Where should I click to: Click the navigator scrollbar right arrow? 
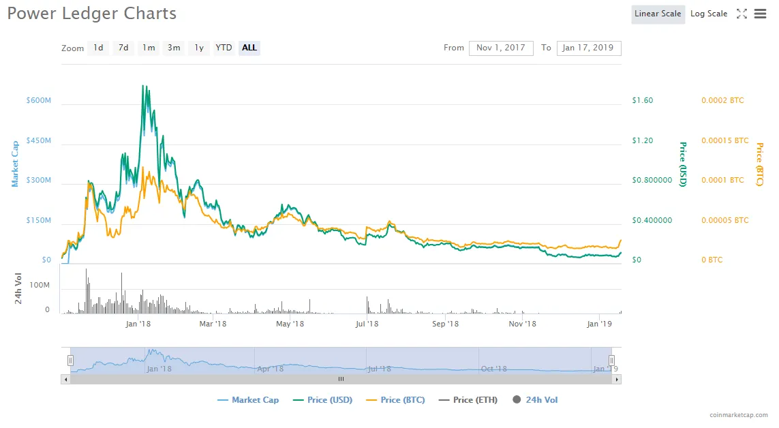[x=617, y=380]
